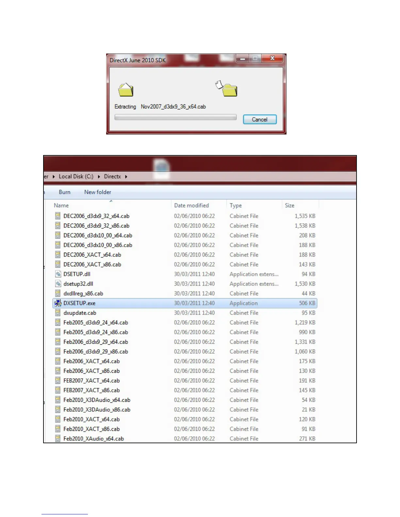The width and height of the screenshot is (400, 517).
Task: Click the DEC2006_XACT_x64.cab file icon
Action: [58, 255]
